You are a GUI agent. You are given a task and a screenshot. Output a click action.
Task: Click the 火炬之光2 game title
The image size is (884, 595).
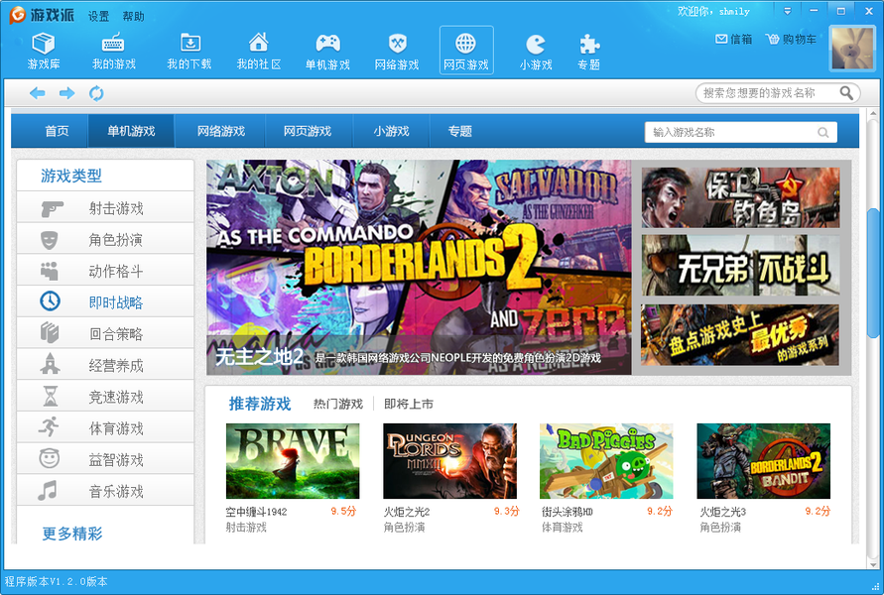click(x=407, y=512)
